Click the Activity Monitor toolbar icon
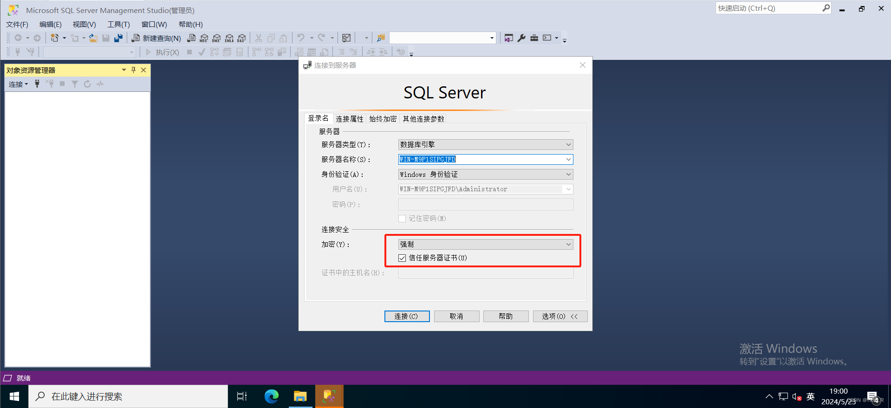Image resolution: width=891 pixels, height=408 pixels. coord(346,38)
